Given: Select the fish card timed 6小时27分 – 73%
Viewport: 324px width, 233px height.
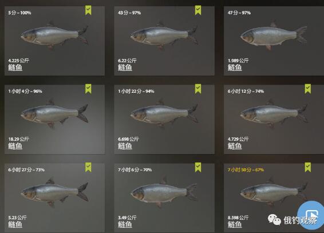Looking at the screenshot, I should tap(54, 198).
